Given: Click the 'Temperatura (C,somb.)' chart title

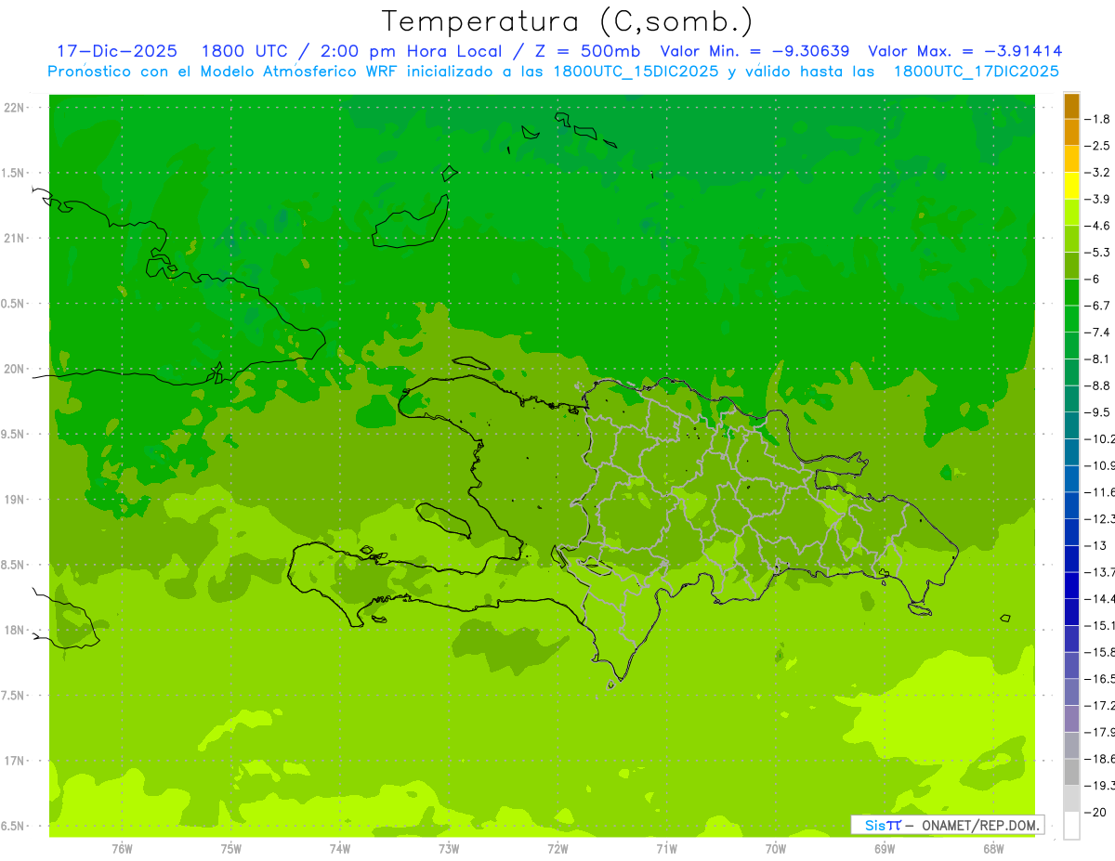Looking at the screenshot, I should (x=567, y=21).
